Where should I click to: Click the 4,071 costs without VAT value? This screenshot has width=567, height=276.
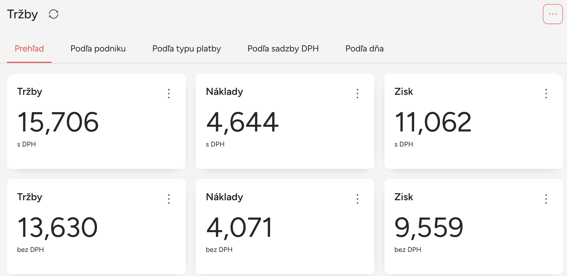click(239, 228)
